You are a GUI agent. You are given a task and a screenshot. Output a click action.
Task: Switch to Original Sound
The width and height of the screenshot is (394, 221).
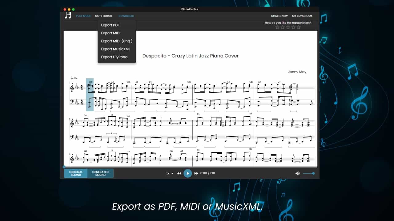point(76,173)
